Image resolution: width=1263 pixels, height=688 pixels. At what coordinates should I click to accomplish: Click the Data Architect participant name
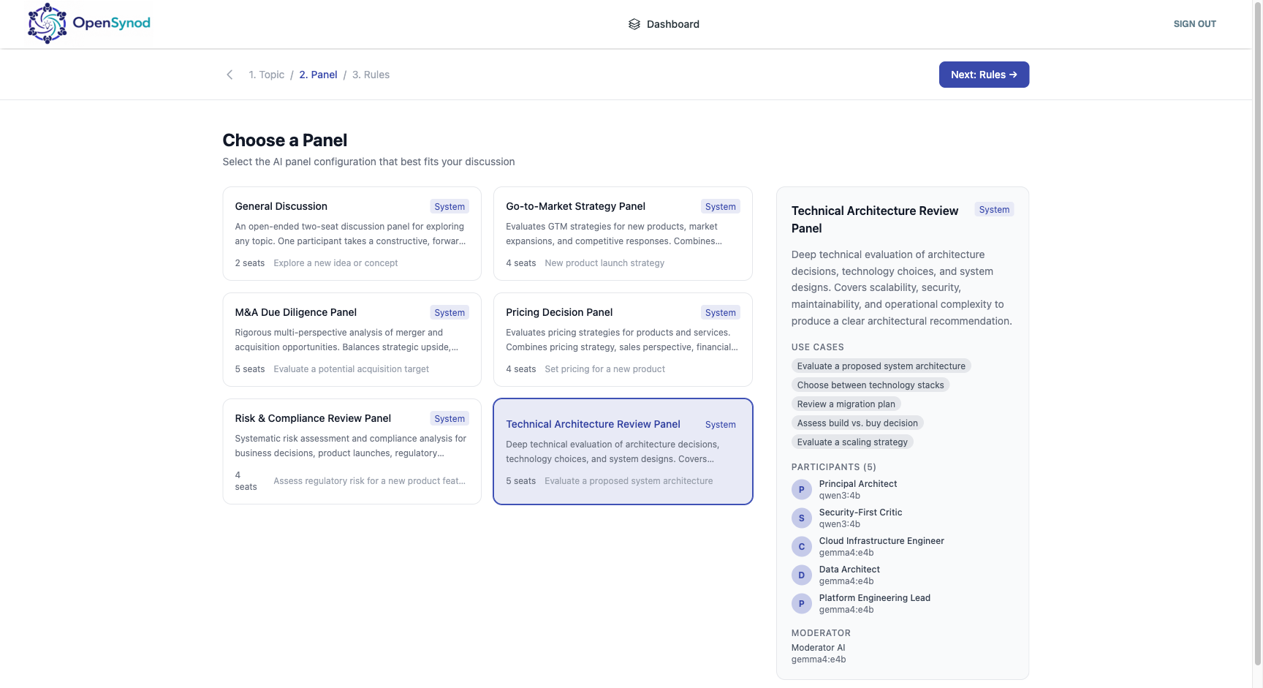pyautogui.click(x=849, y=570)
